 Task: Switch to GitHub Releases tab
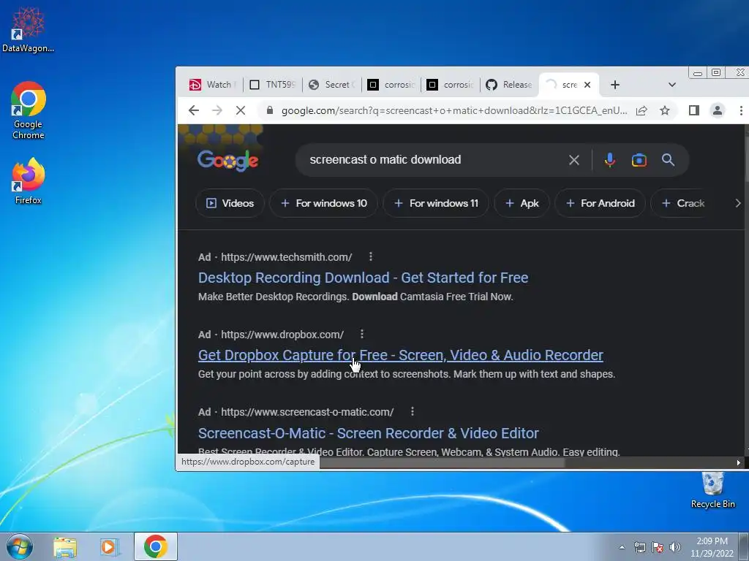(x=509, y=85)
